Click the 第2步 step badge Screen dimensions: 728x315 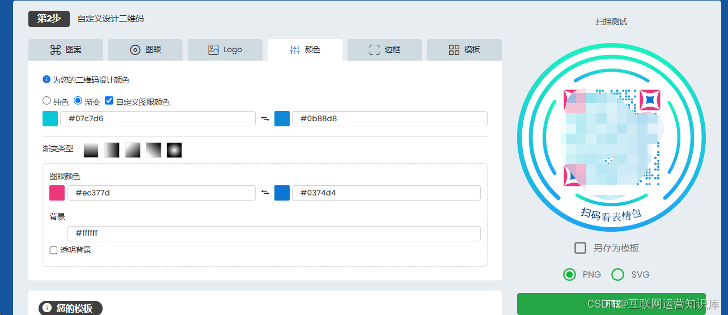(x=49, y=18)
